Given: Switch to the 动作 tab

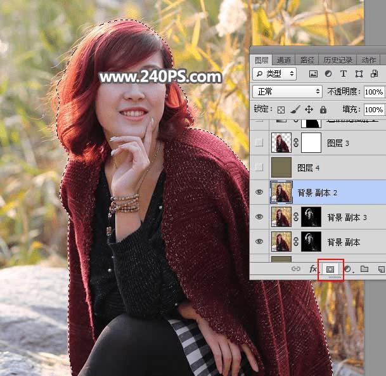Looking at the screenshot, I should tap(368, 60).
